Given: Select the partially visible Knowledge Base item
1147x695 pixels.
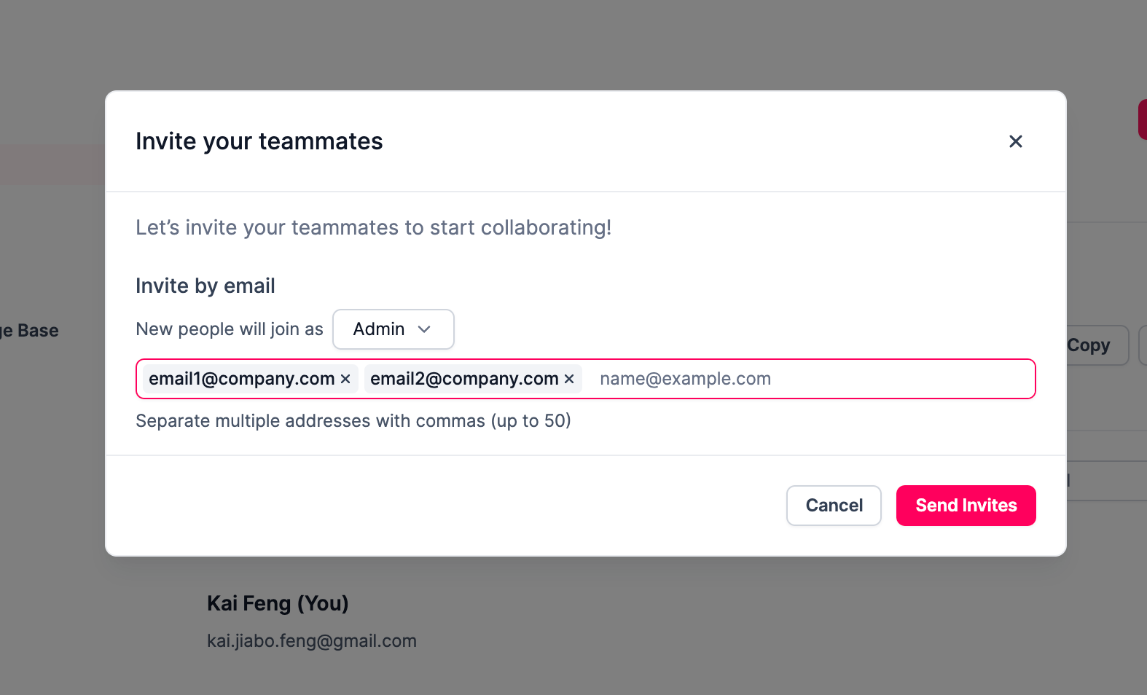Looking at the screenshot, I should (29, 331).
